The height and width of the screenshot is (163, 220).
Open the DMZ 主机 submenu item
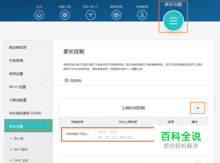[21, 160]
